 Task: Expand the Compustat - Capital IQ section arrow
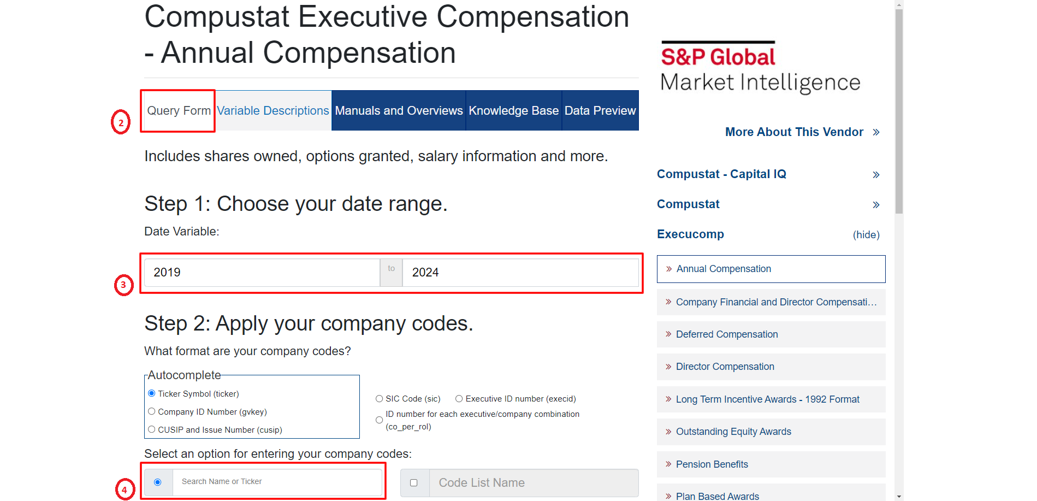(876, 175)
